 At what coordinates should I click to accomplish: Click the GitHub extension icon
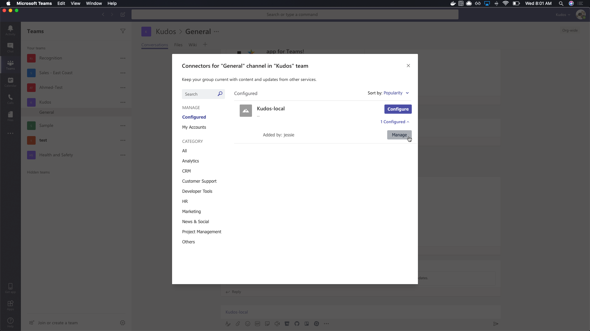point(297,324)
